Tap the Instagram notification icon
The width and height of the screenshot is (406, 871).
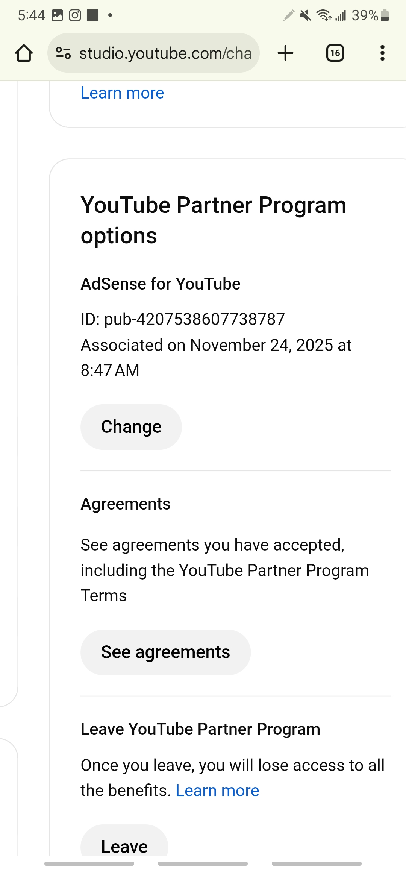(x=74, y=15)
